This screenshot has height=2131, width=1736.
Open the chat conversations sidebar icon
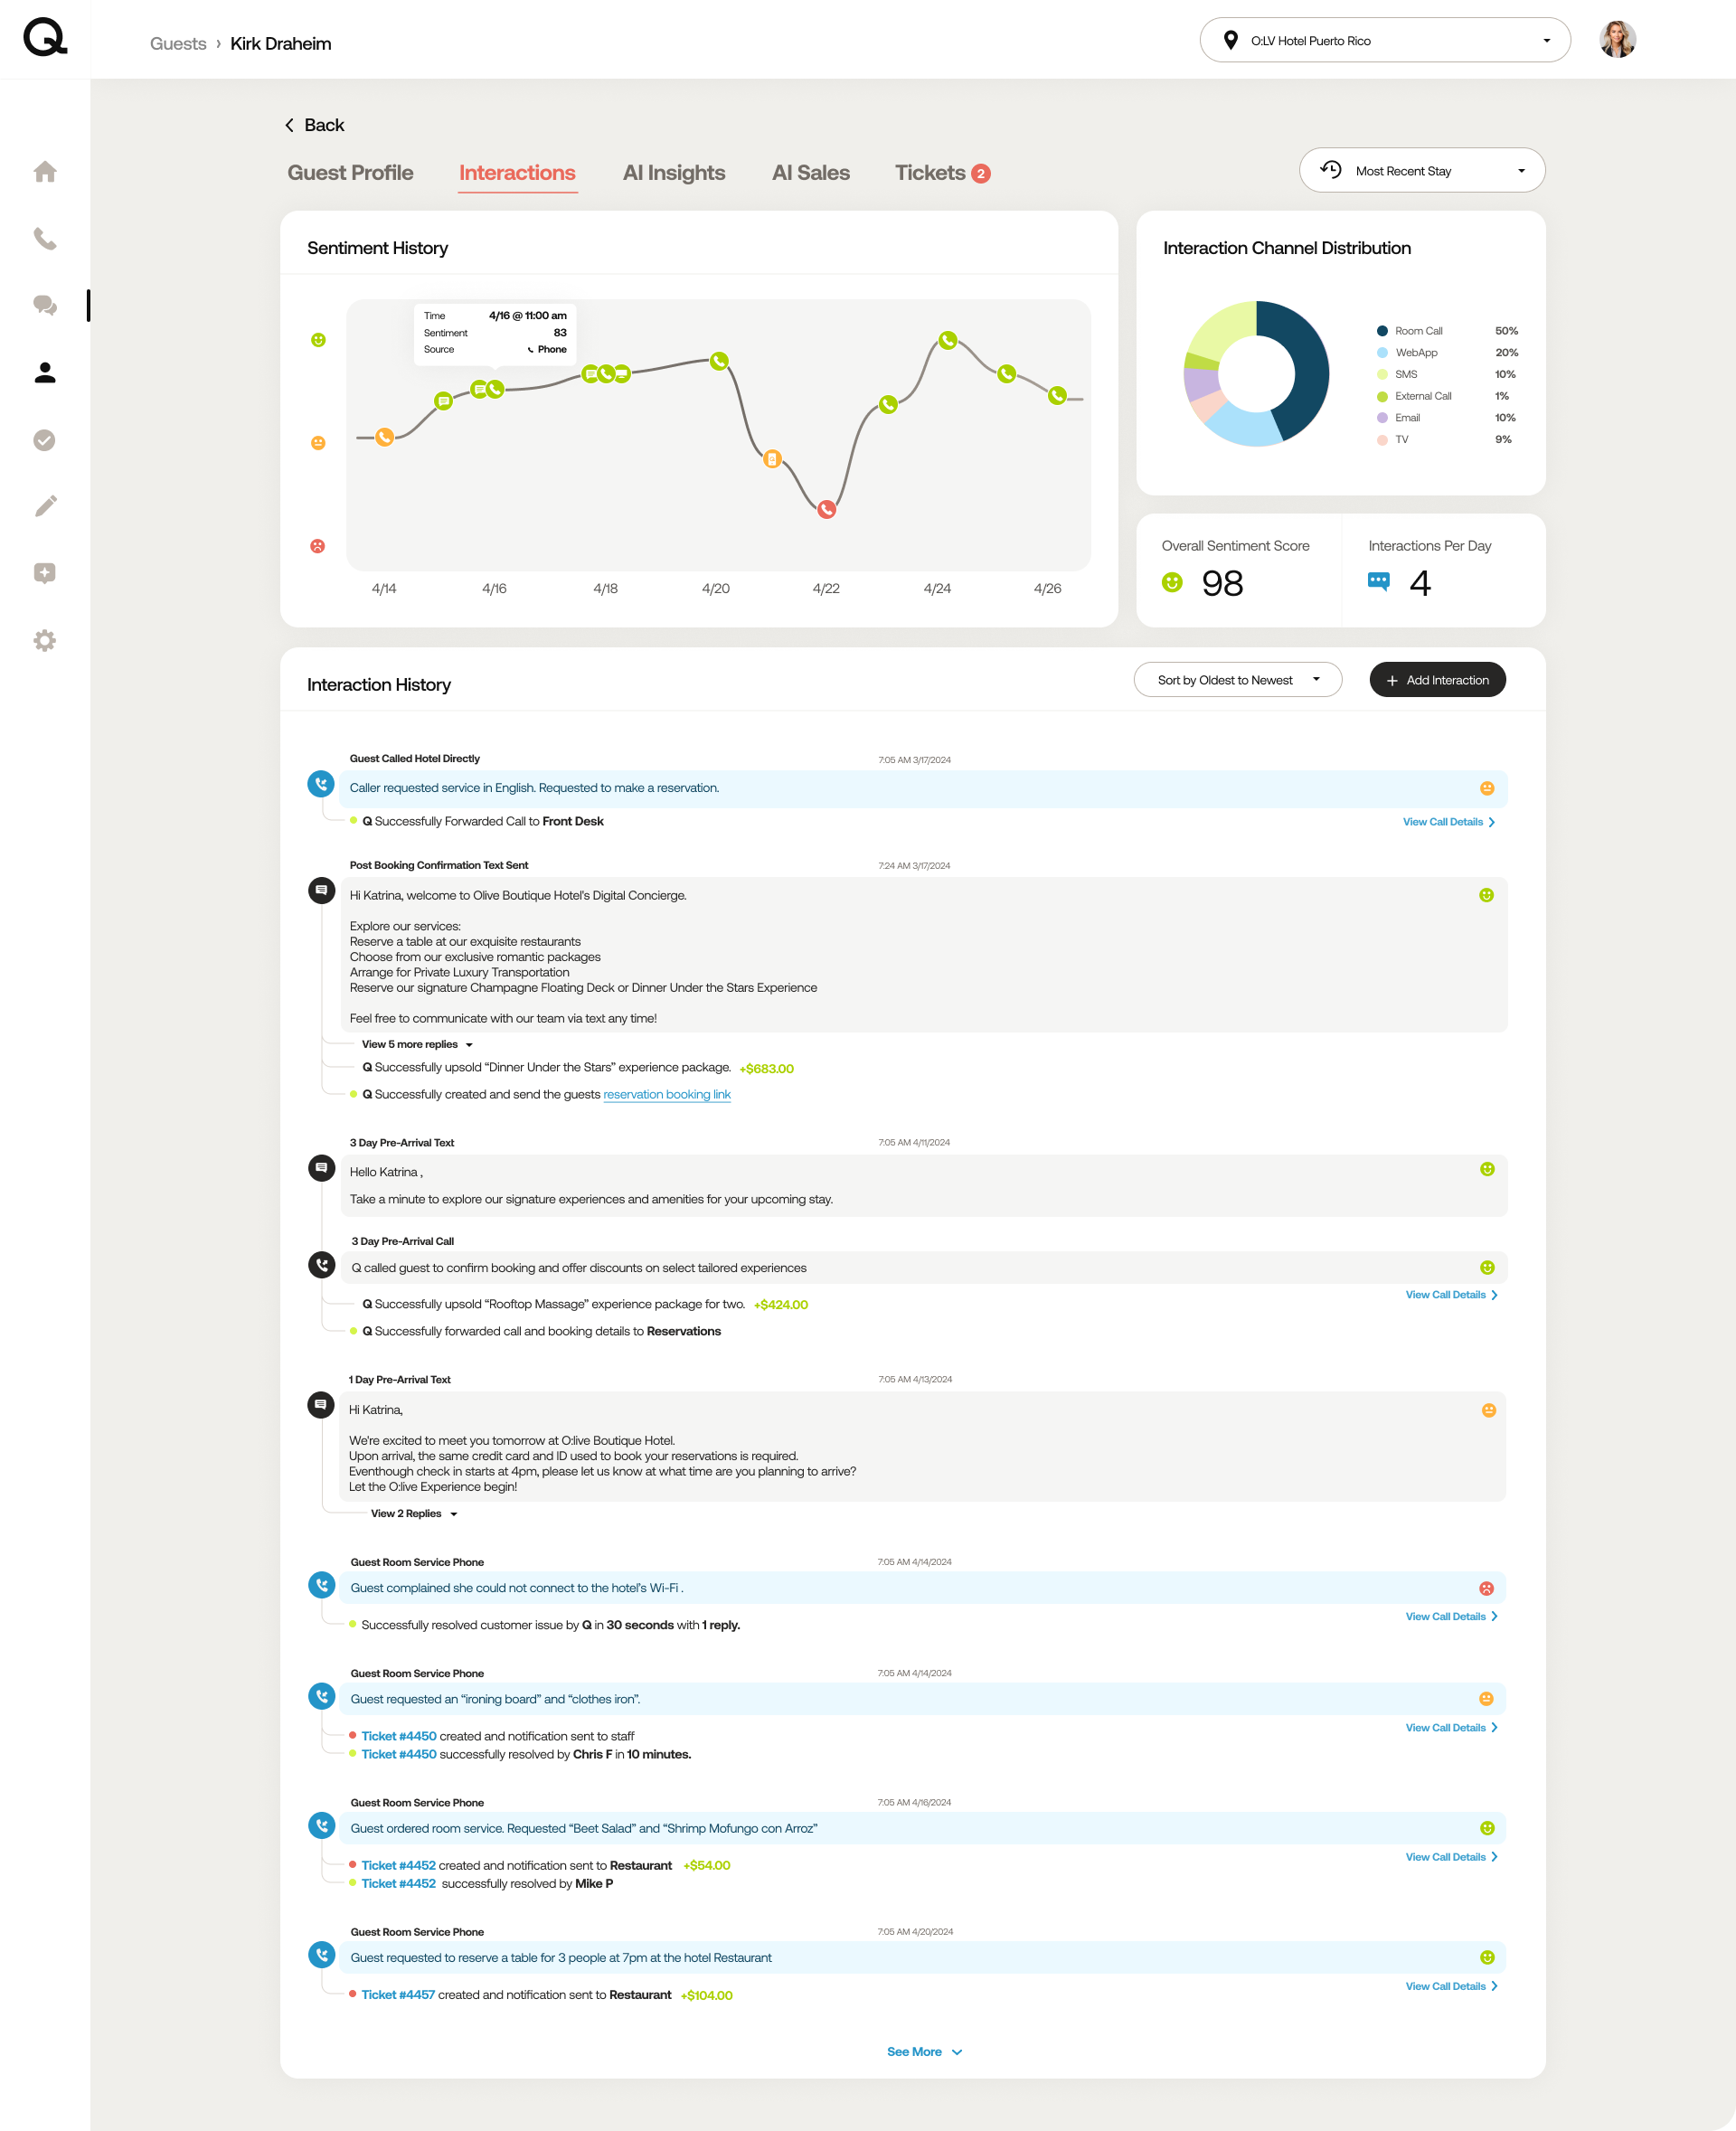45,306
